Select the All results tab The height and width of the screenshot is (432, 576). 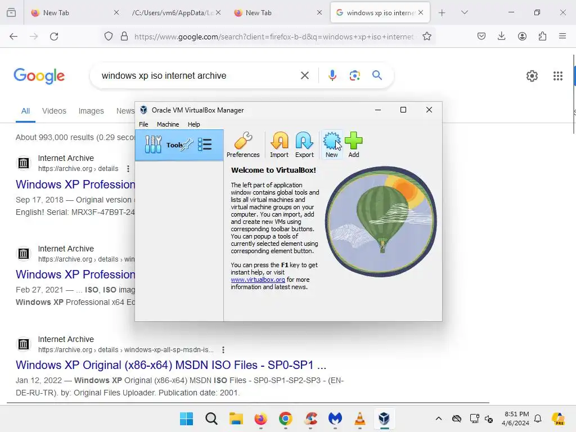(x=25, y=111)
